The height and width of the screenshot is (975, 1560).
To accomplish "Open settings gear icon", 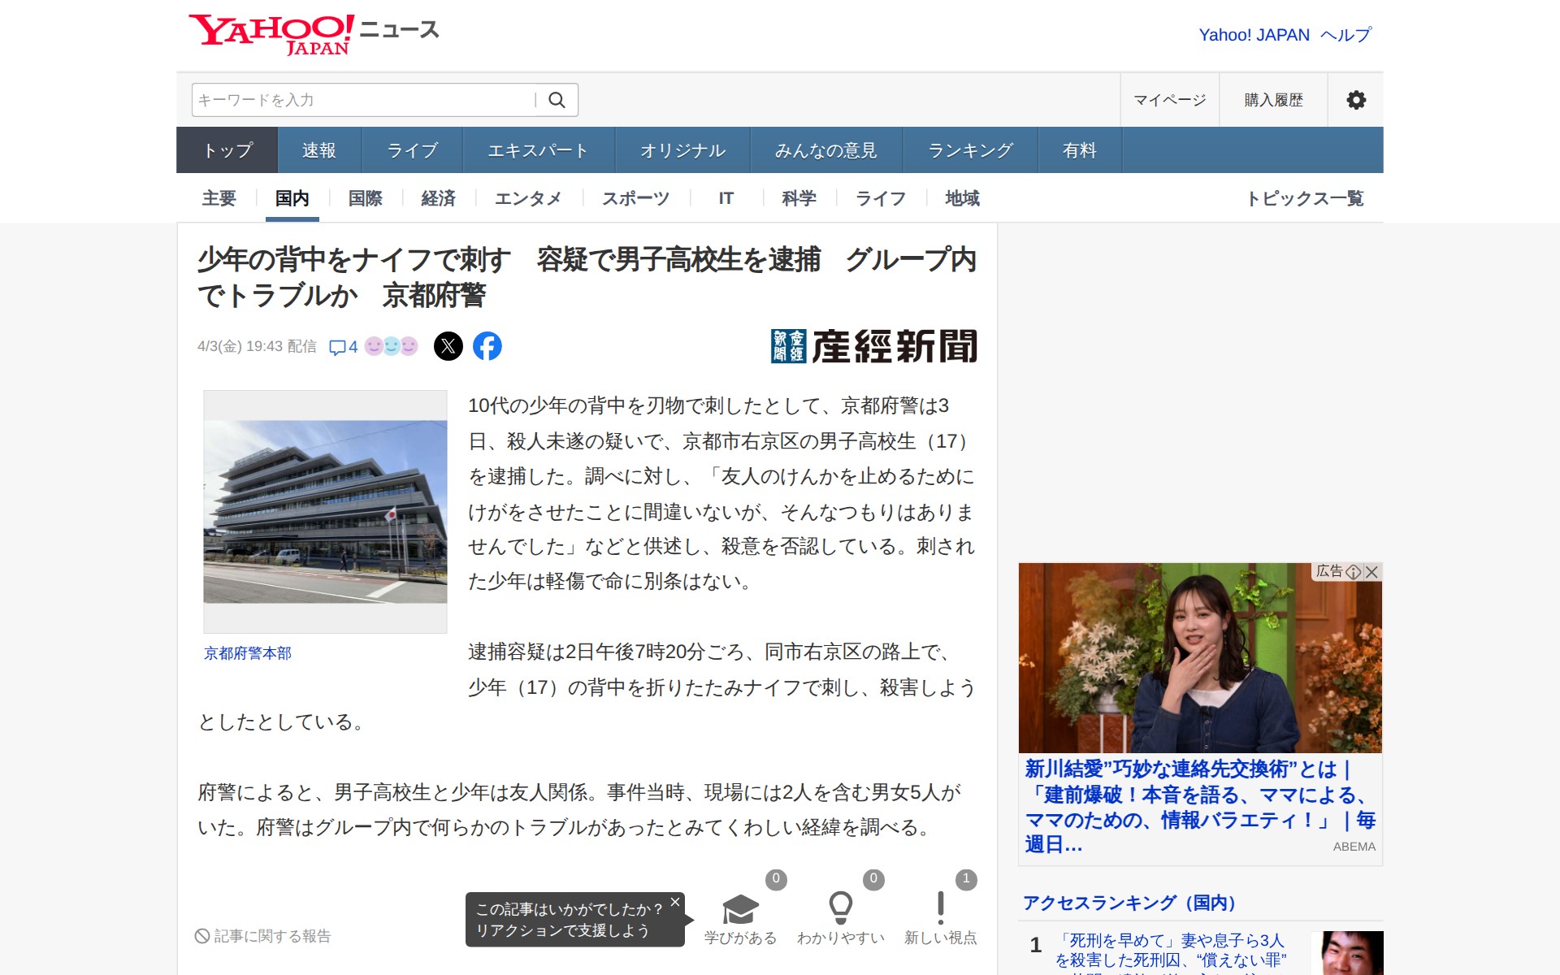I will click(1355, 100).
